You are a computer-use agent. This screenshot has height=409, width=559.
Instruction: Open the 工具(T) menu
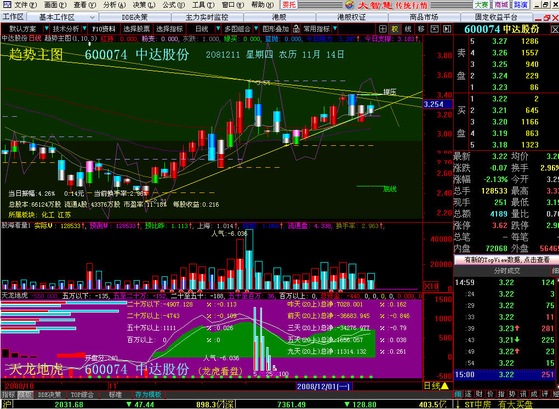pos(203,4)
